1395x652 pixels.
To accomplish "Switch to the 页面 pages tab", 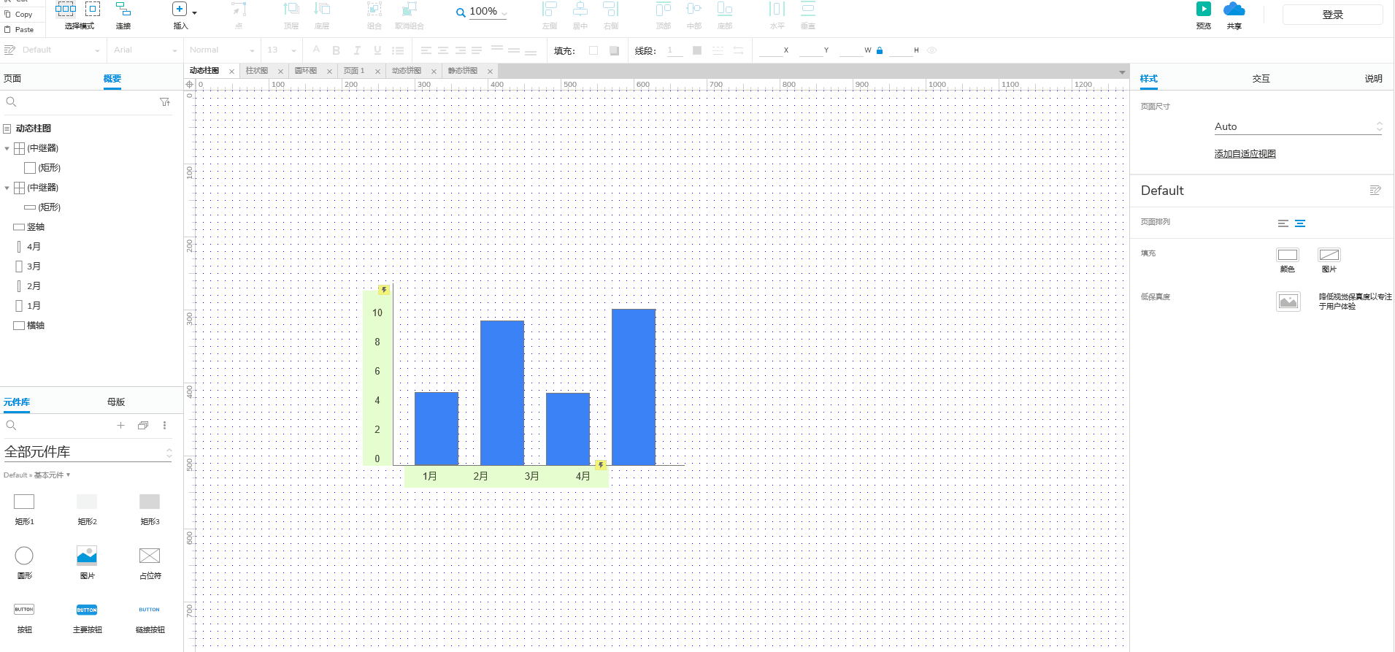I will coord(12,79).
